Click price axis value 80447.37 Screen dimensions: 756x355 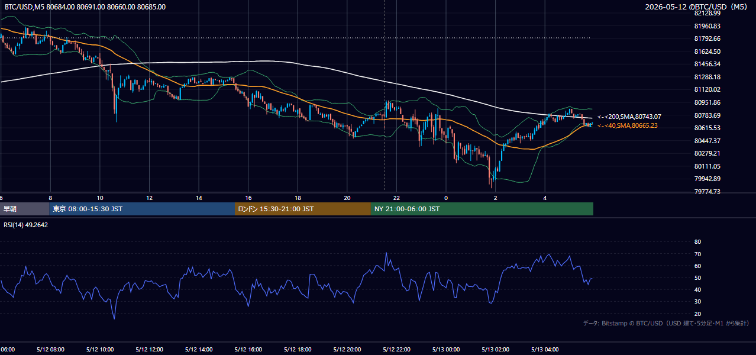(707, 141)
